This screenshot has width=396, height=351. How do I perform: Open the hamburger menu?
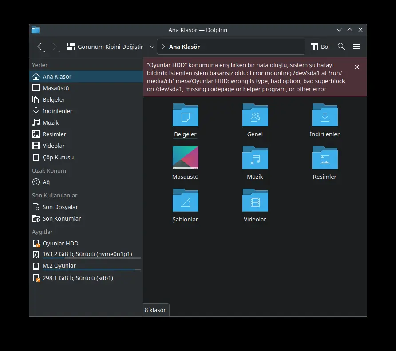click(x=356, y=47)
